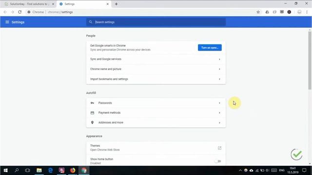Open the dark round profile avatar
Screen dimensions: 312x175
pos(289,12)
